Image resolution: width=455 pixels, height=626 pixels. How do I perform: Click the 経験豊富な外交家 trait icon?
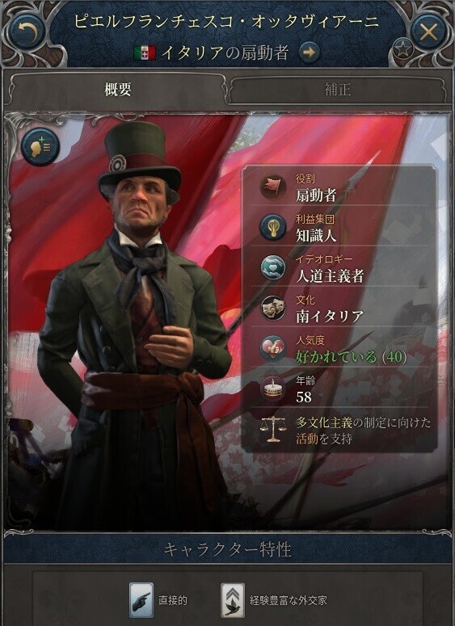click(x=233, y=599)
